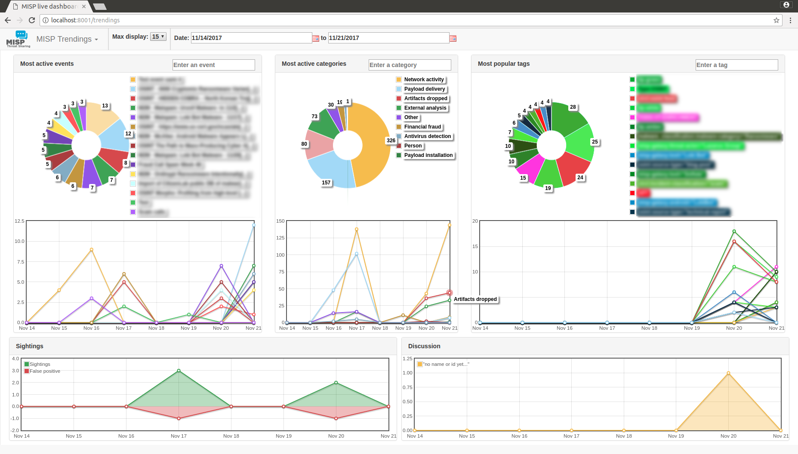Click the Enter a tag search field
The height and width of the screenshot is (454, 798).
click(736, 64)
